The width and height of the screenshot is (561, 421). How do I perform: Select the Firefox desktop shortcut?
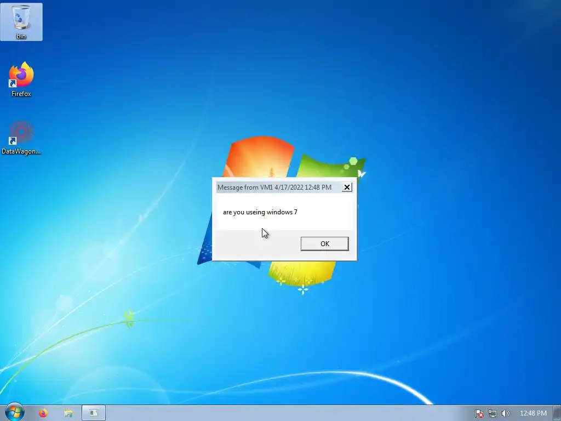21,79
